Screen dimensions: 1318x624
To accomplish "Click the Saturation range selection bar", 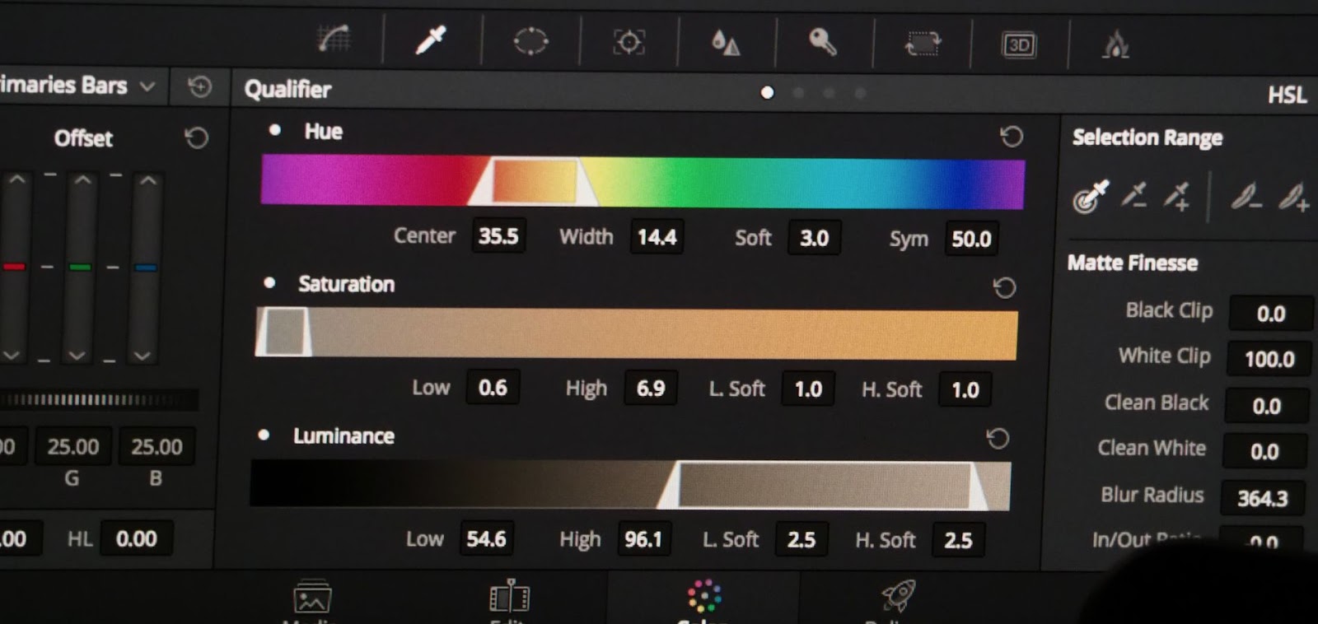I will (284, 332).
